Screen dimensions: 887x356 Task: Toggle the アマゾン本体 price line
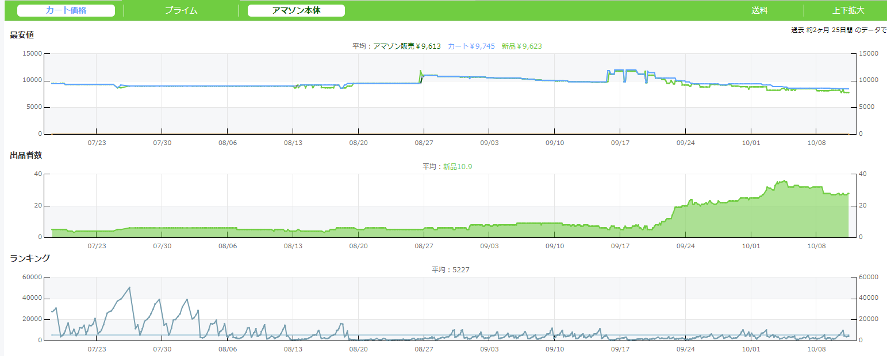pyautogui.click(x=296, y=10)
